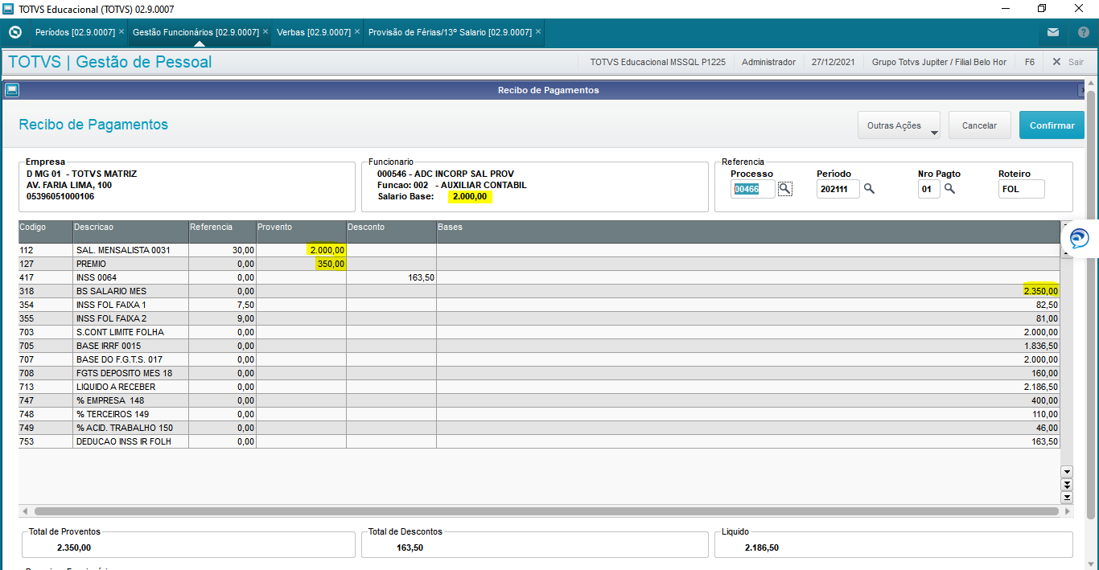The image size is (1099, 570).
Task: Click the F6 shortcut button
Action: (x=1030, y=62)
